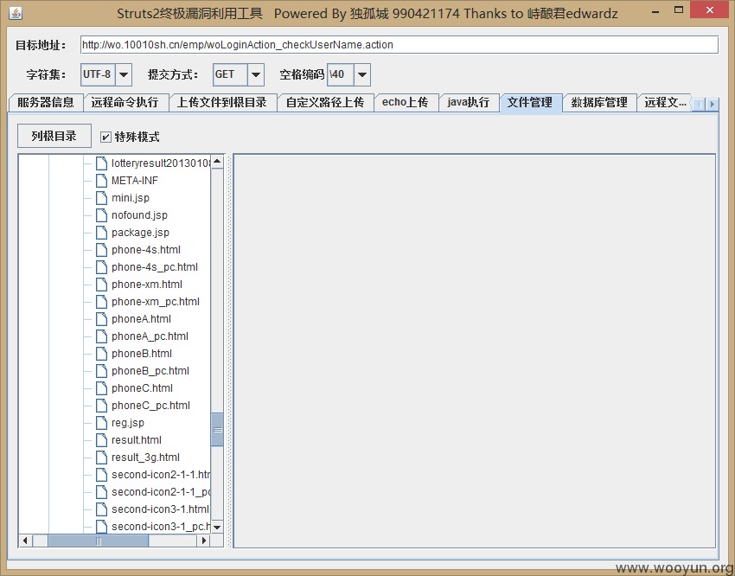Select the reg.jsp entry

pos(128,423)
